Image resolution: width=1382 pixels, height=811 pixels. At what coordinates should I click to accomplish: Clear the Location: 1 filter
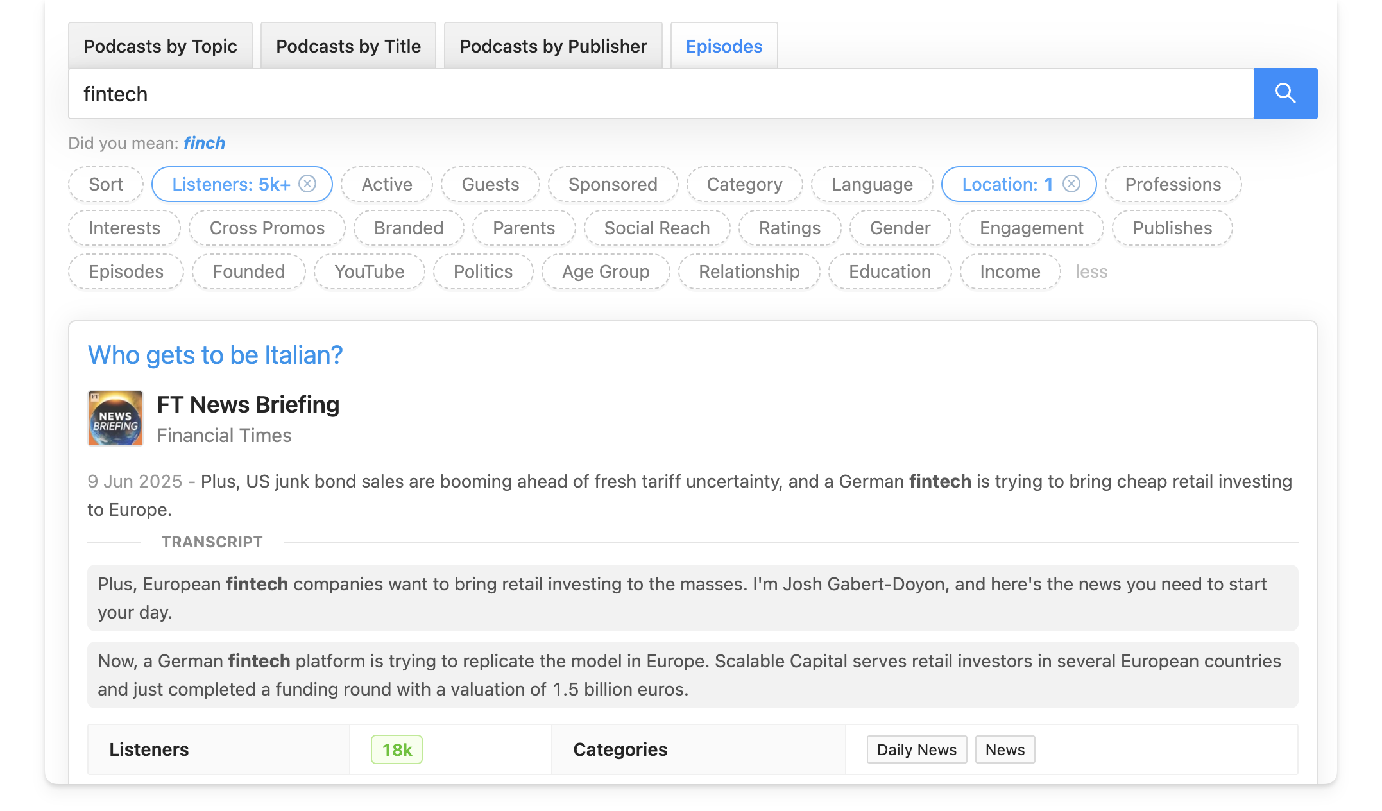coord(1070,184)
